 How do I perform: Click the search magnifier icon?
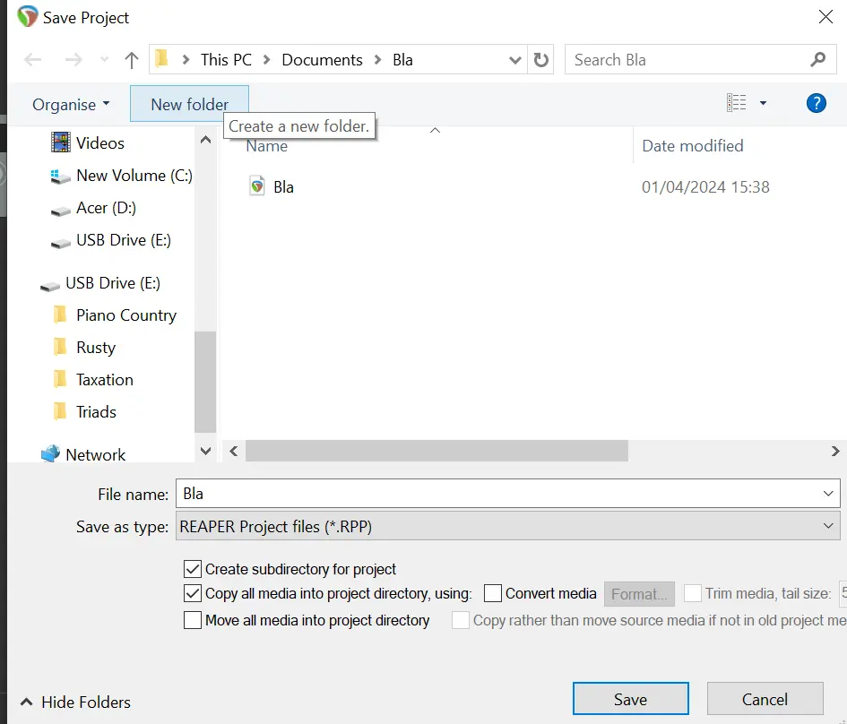[x=817, y=60]
